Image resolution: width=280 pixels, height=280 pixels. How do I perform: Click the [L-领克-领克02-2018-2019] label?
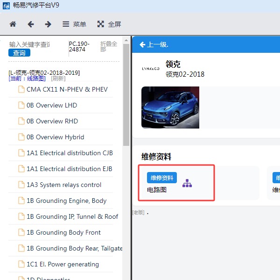tap(44, 73)
